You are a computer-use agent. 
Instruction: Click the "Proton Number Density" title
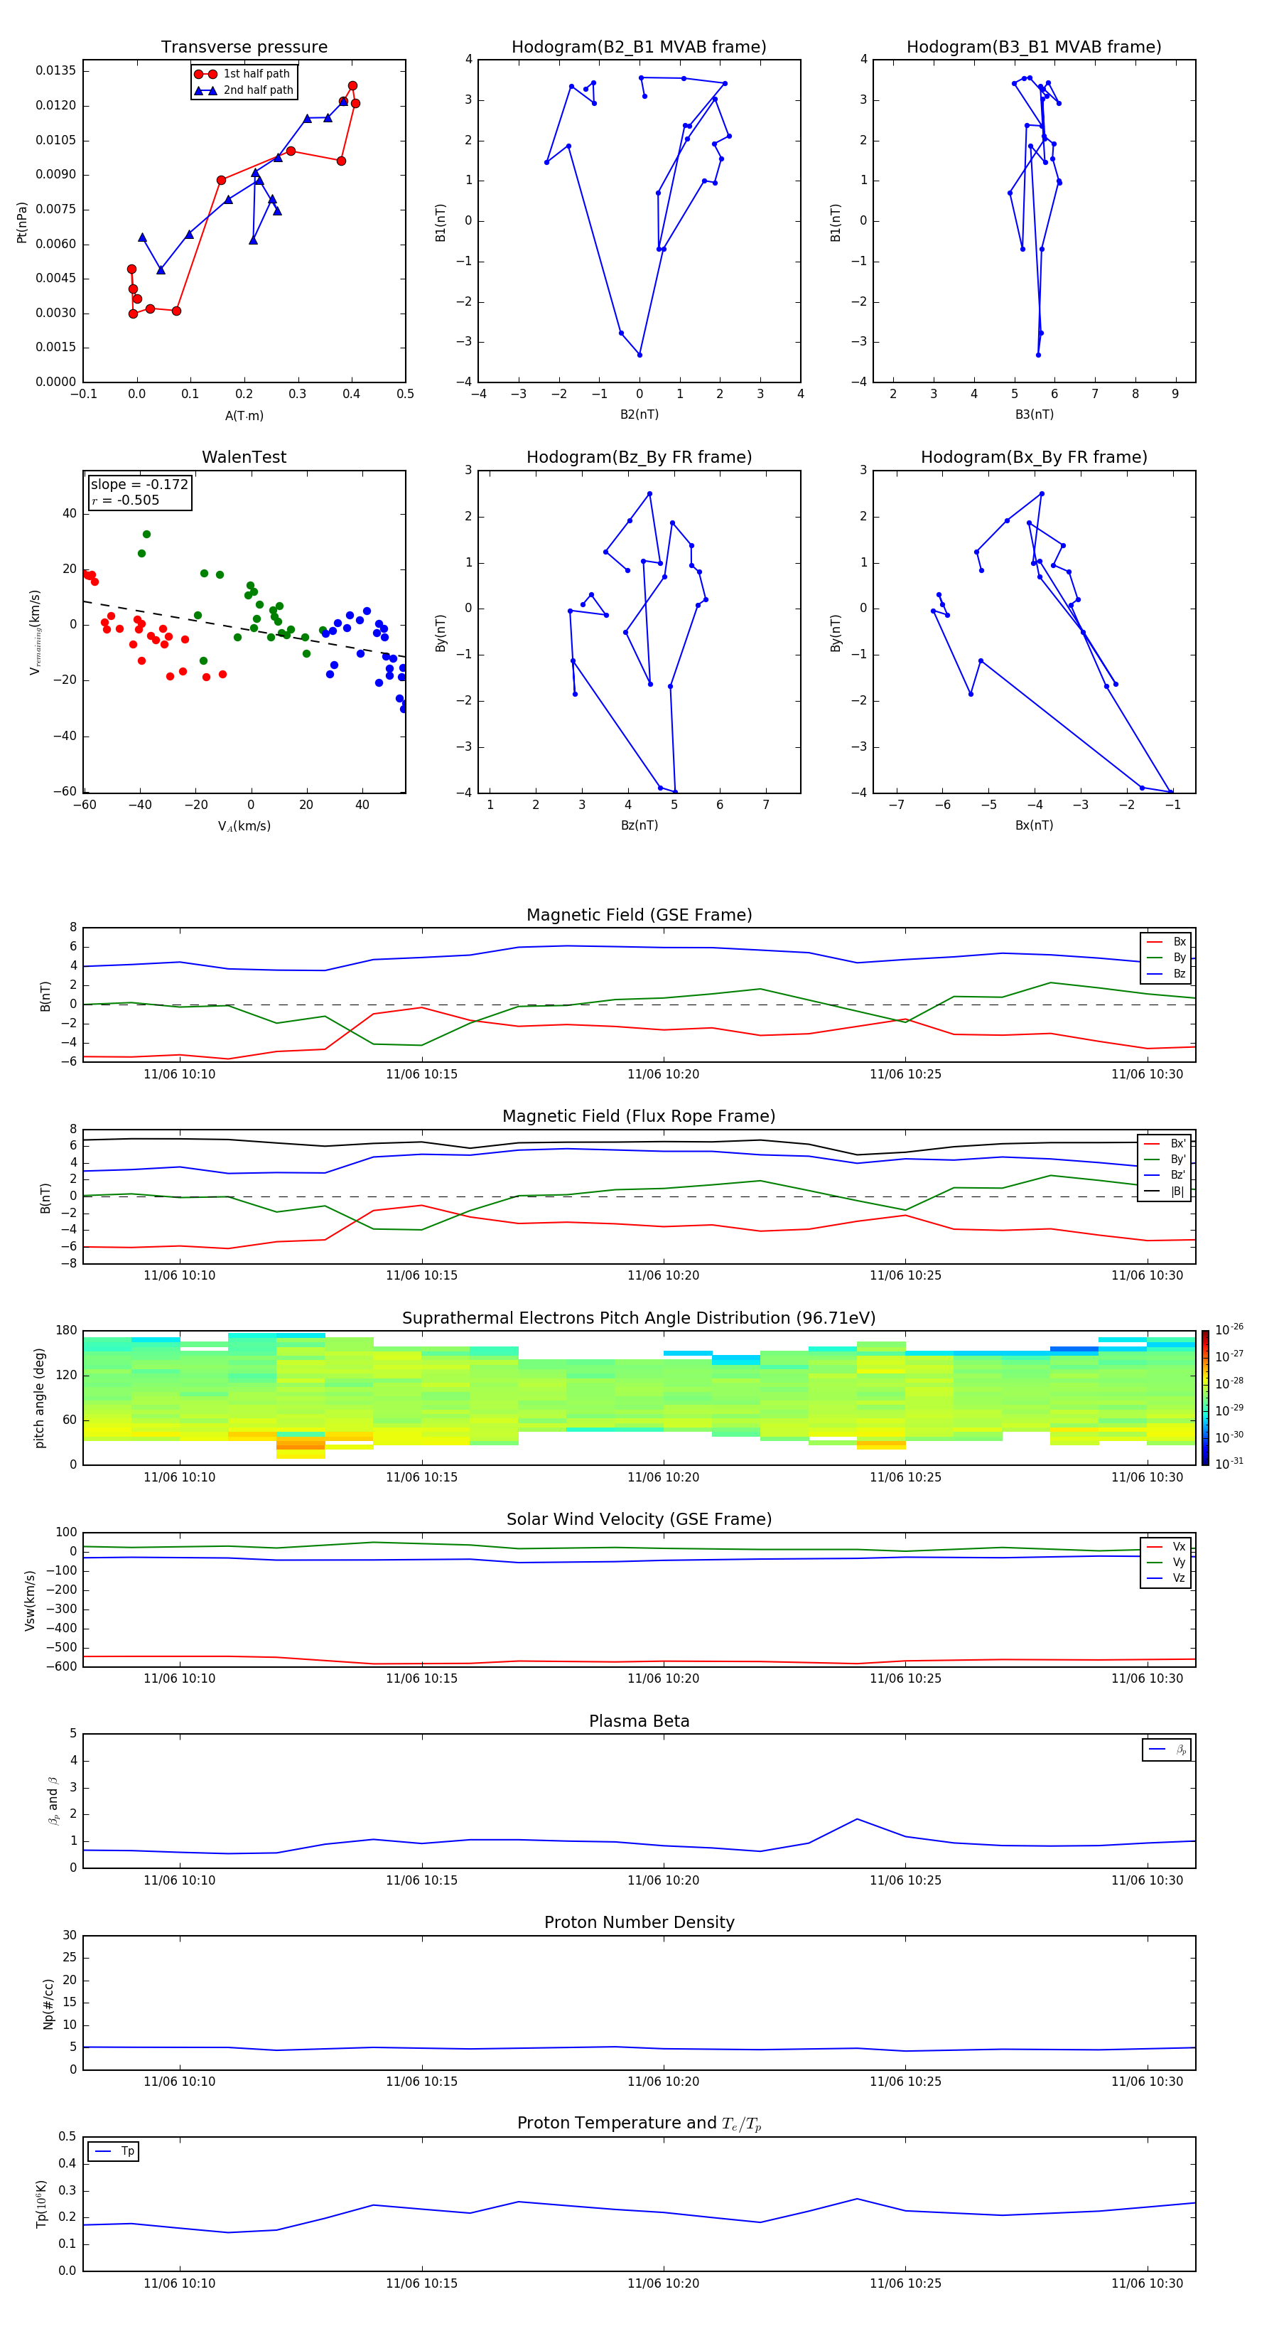point(639,1922)
